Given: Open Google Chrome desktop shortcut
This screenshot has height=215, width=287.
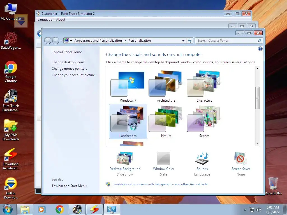Looking at the screenshot, I should [x=11, y=72].
